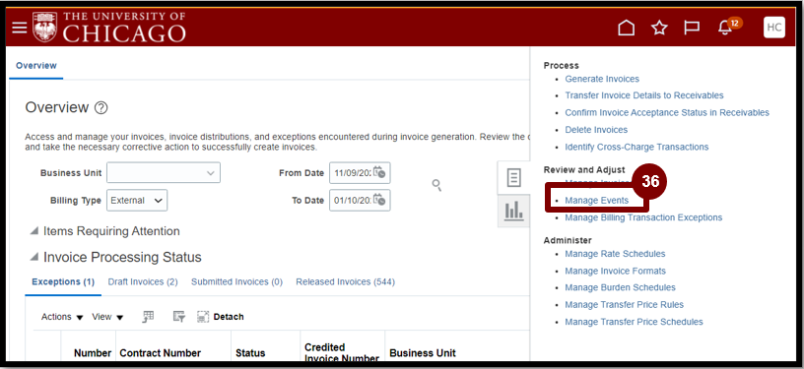The height and width of the screenshot is (369, 804).
Task: Switch to Released Invoices (544) tab
Action: click(345, 282)
